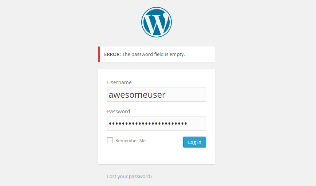Click the Username label
Image resolution: width=316 pixels, height=186 pixels.
point(119,82)
